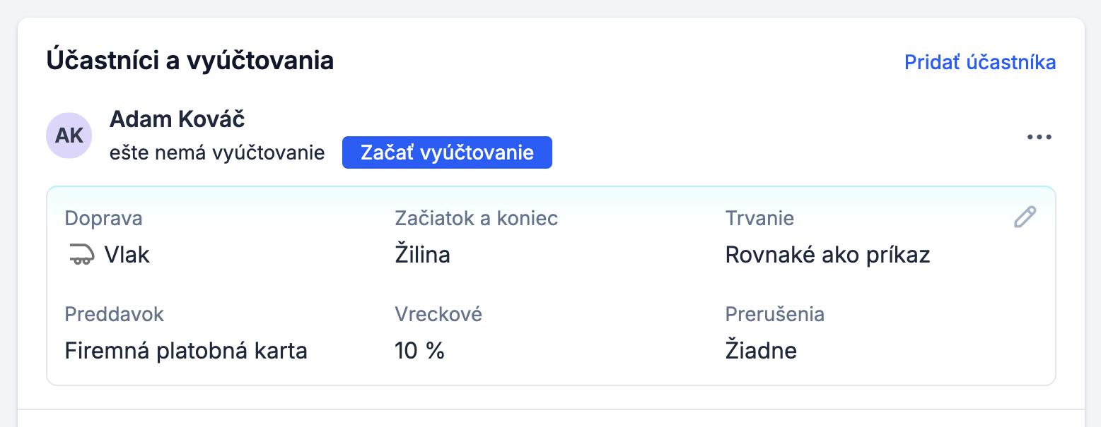Open the three-dot options menu for Adam Kováč
The width and height of the screenshot is (1101, 427).
click(x=1039, y=137)
